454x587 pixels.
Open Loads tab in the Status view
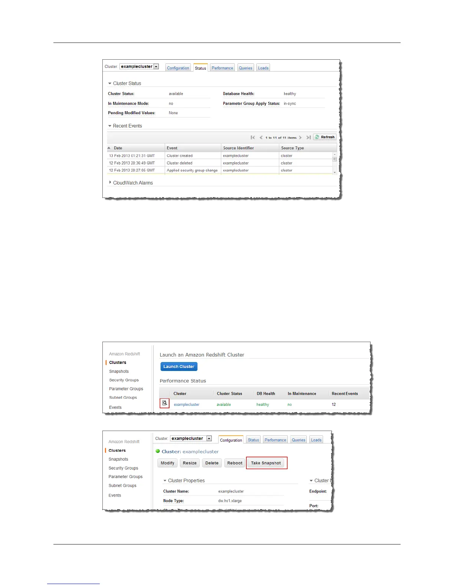tap(263, 68)
